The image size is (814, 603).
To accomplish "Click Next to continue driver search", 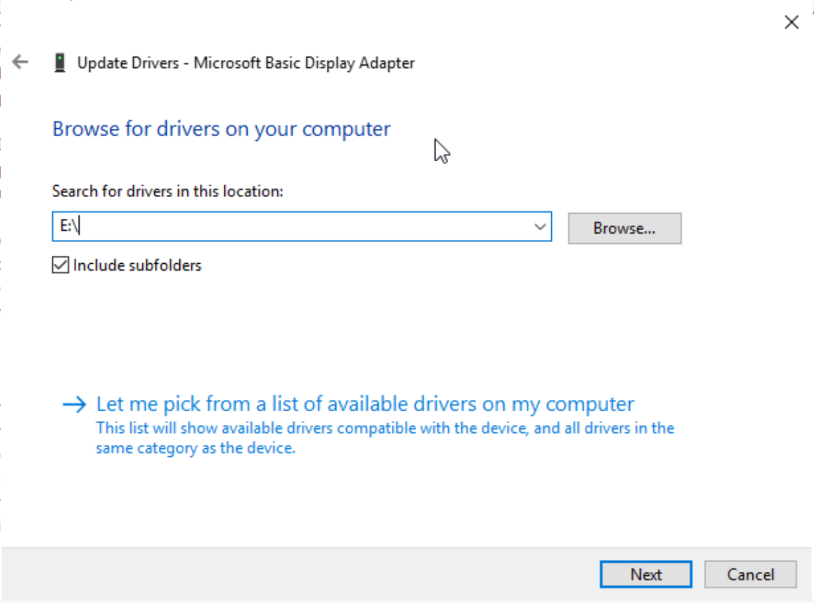I will pyautogui.click(x=646, y=574).
